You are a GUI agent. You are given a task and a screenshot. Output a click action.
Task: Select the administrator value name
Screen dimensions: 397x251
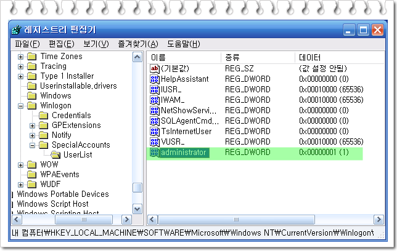184,153
